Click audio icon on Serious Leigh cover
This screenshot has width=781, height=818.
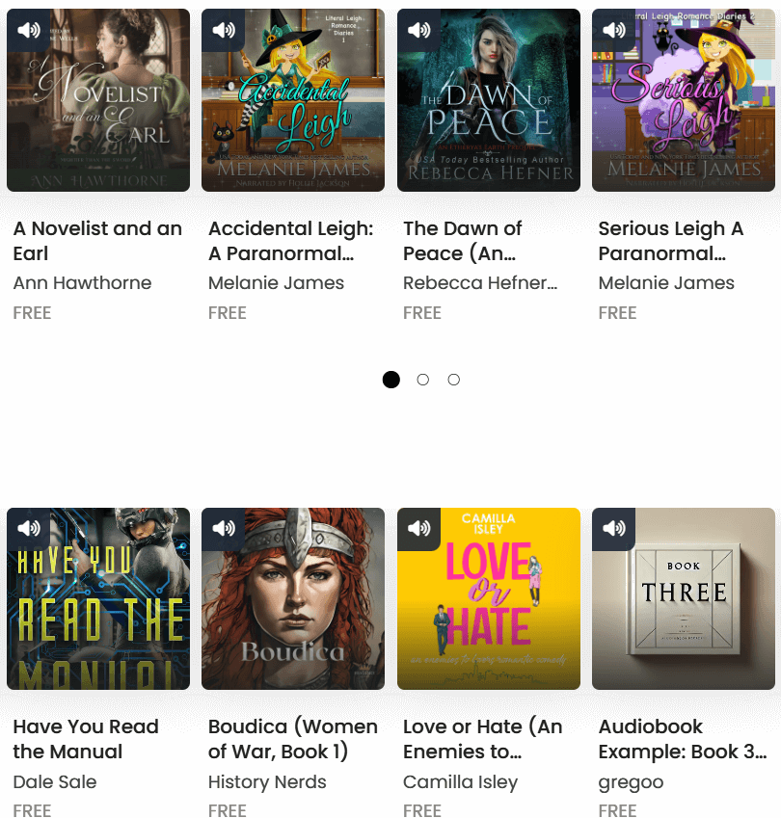[x=614, y=30]
